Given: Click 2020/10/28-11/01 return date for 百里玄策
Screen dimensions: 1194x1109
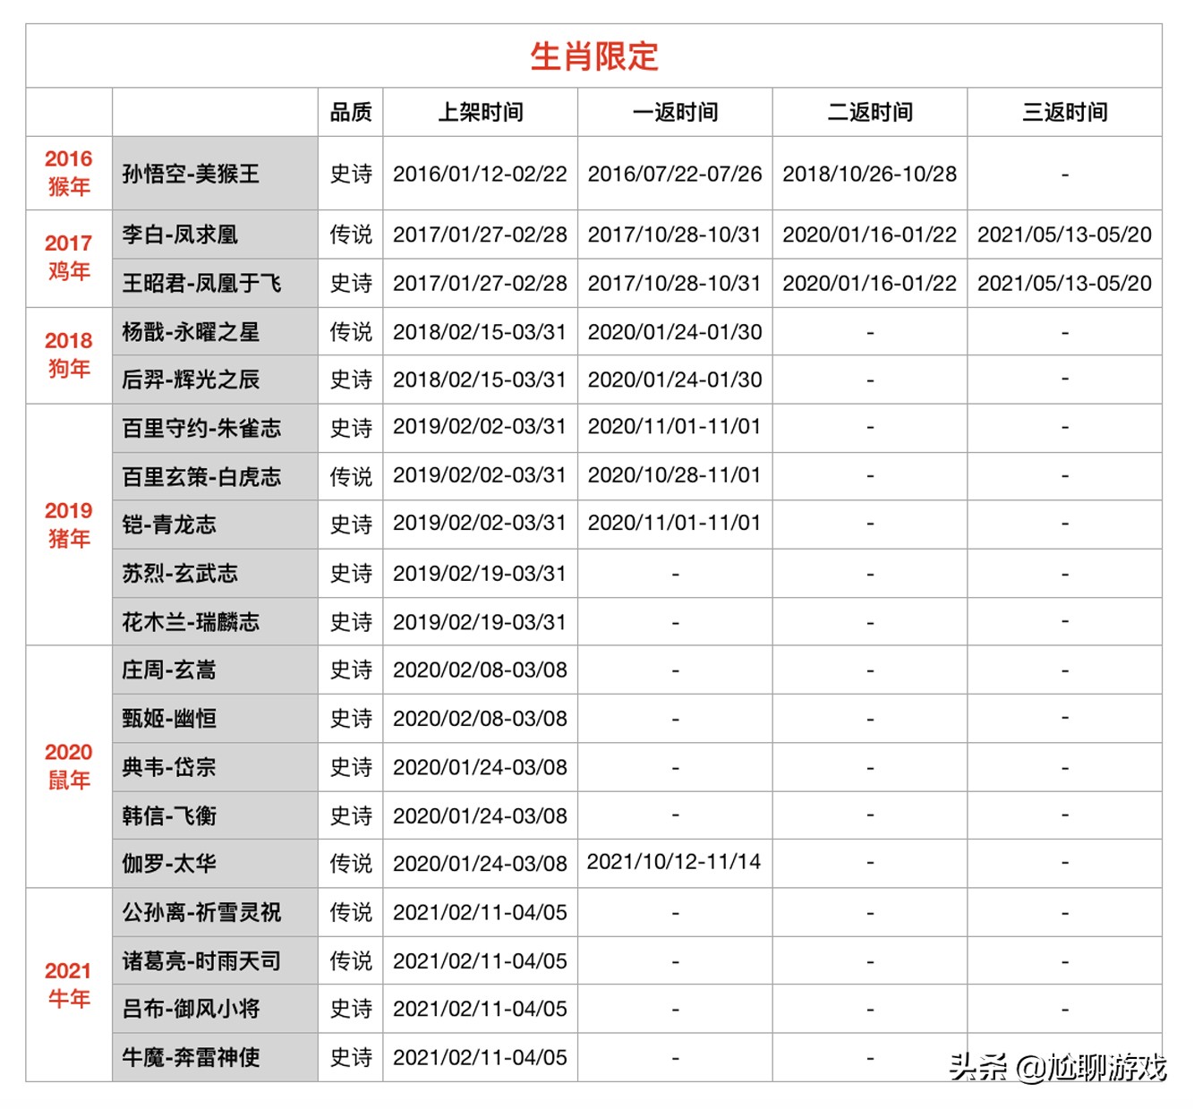Looking at the screenshot, I should pyautogui.click(x=675, y=474).
